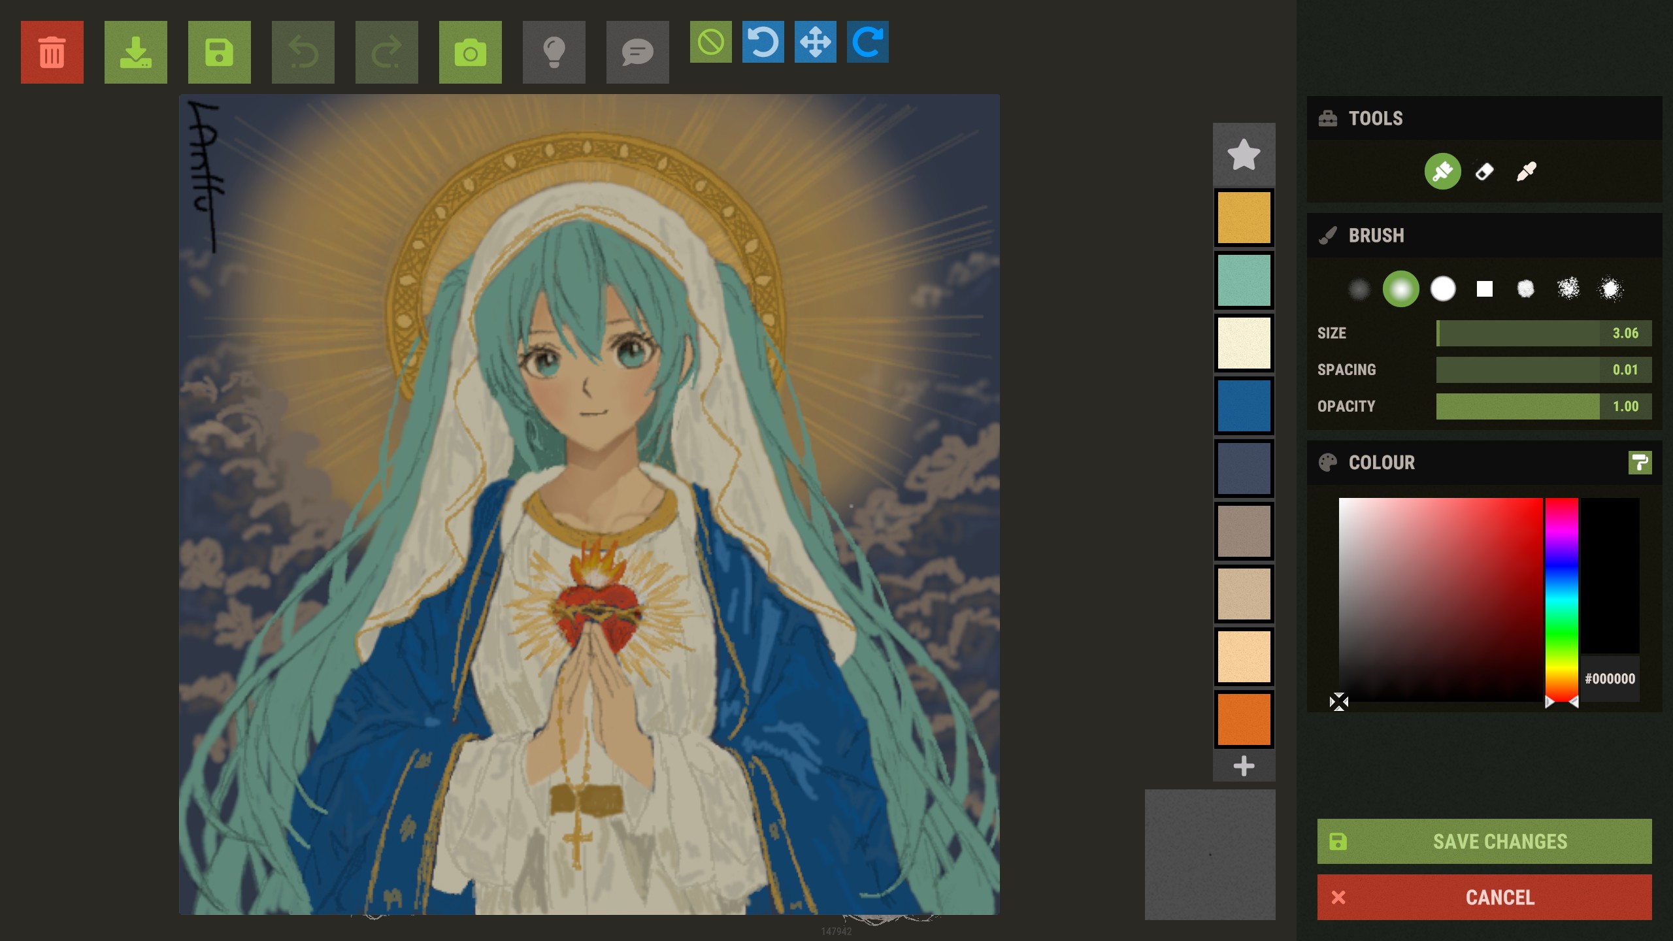
Task: Click the blue rotate counterclockwise icon
Action: (763, 42)
